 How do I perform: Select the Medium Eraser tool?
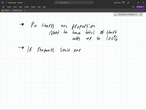[x=17, y=10]
